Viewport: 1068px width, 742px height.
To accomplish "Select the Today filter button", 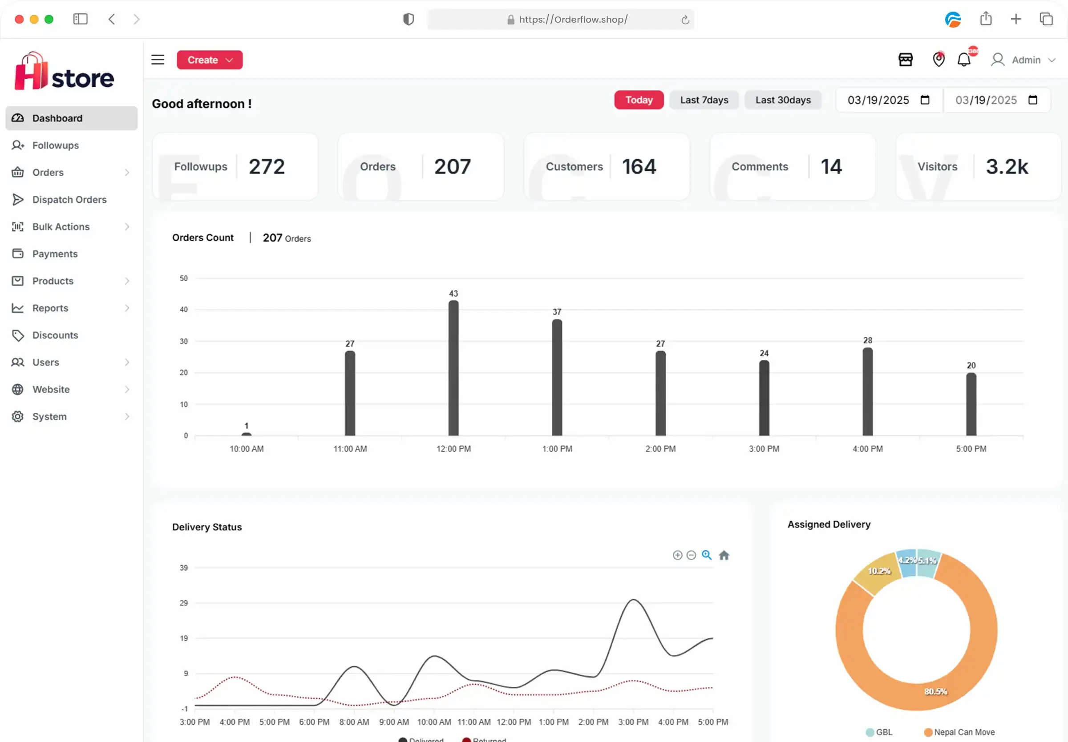I will [639, 100].
